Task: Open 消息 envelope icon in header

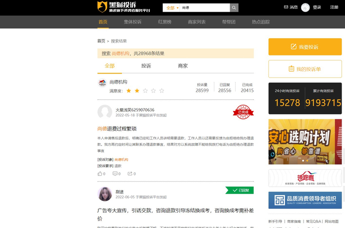Action: point(286,7)
